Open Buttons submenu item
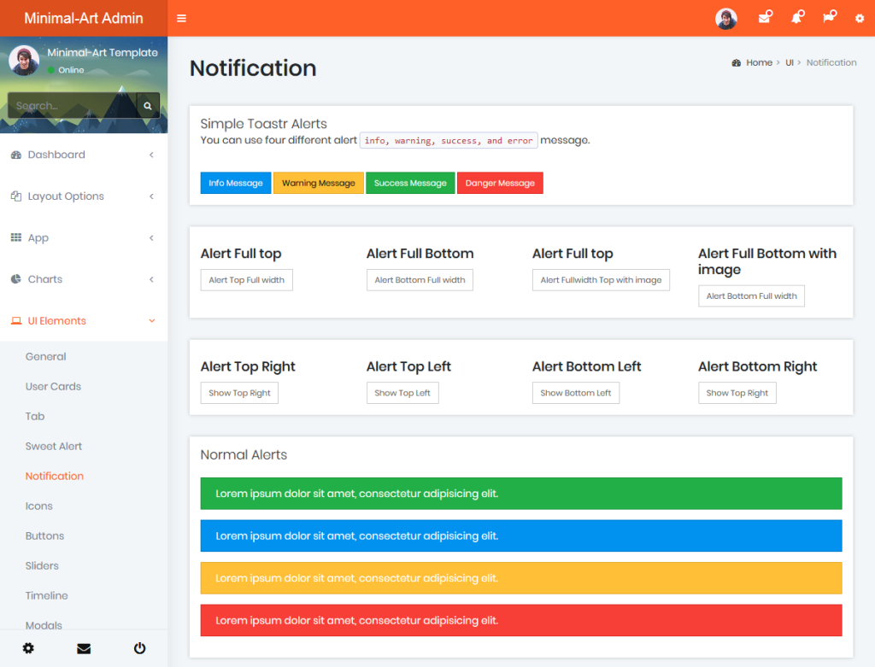 pos(44,536)
